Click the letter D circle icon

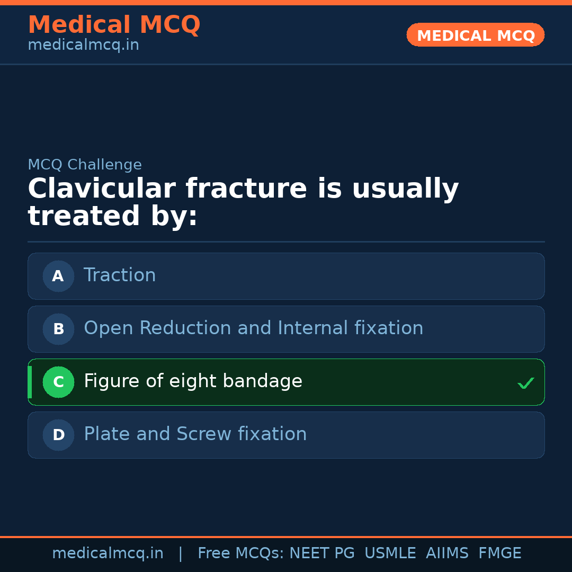pyautogui.click(x=58, y=435)
